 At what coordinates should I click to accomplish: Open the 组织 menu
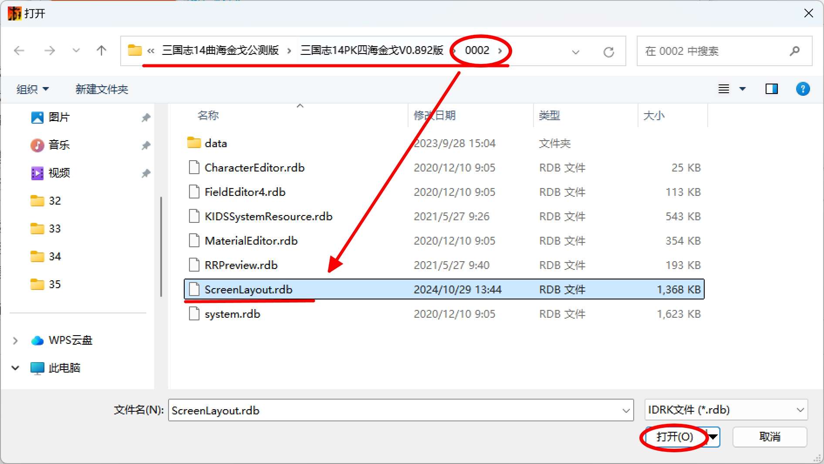[32, 89]
